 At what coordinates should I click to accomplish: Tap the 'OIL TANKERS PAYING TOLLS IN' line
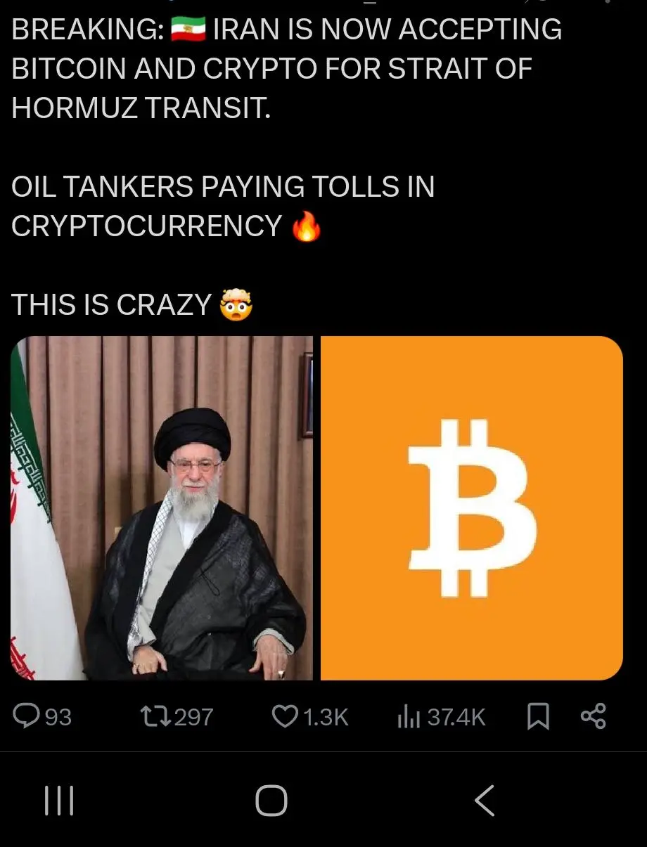point(223,187)
